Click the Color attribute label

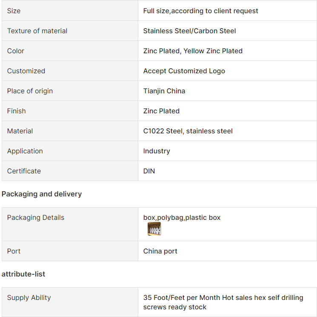pos(16,51)
